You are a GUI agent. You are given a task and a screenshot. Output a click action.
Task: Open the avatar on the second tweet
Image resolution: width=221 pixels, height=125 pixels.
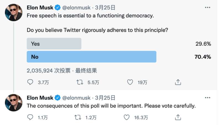[14, 102]
